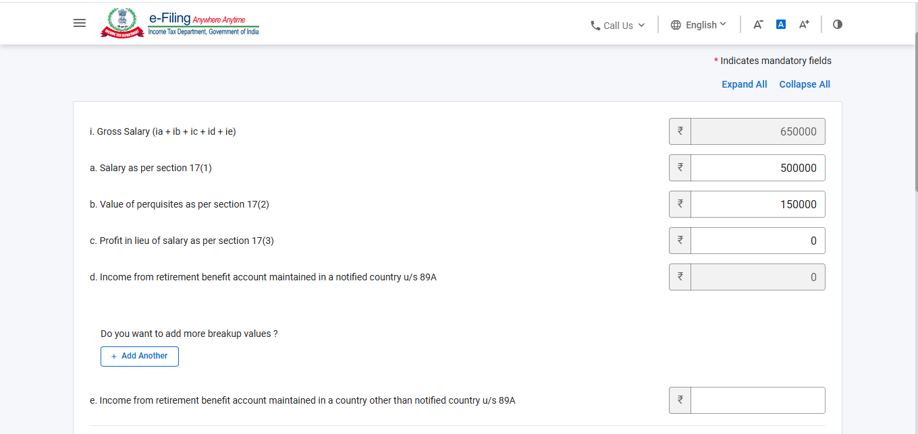This screenshot has width=918, height=434.
Task: Increase font size with A+ icon
Action: click(x=804, y=24)
